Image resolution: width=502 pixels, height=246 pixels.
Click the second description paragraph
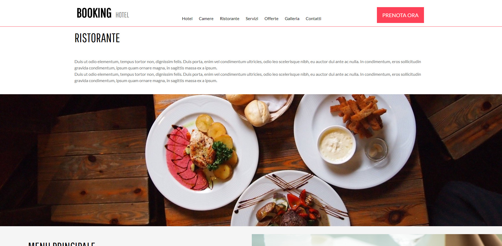pyautogui.click(x=248, y=77)
